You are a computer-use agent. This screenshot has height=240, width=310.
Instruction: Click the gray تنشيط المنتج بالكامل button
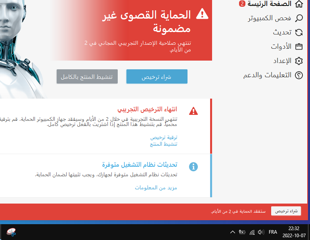point(87,76)
